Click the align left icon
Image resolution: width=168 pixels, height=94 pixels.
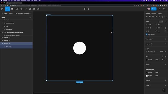(147, 17)
